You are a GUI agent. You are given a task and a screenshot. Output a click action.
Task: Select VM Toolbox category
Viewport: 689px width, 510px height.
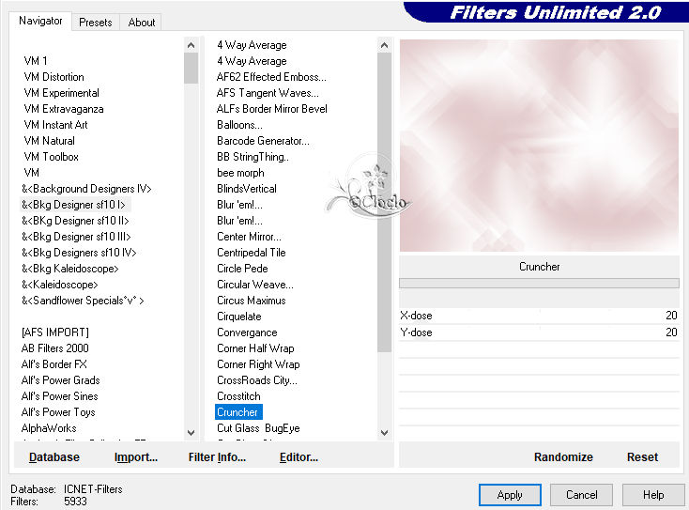tap(51, 157)
